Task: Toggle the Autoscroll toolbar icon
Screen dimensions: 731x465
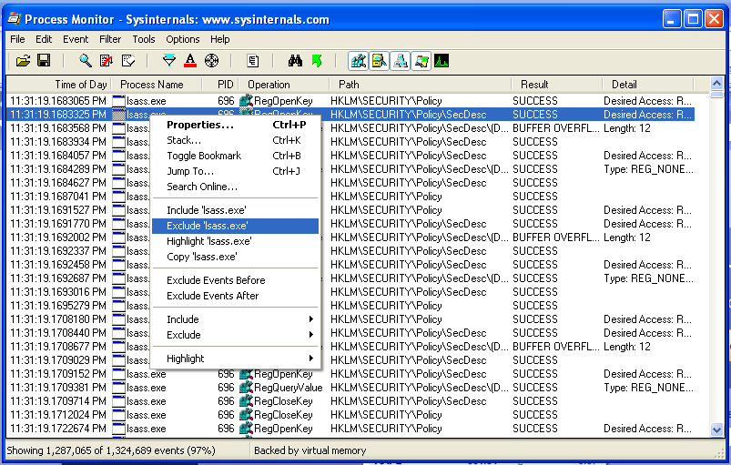Action: [107, 61]
